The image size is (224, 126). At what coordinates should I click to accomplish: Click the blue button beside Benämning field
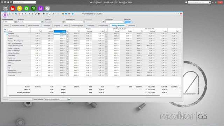pos(43,22)
